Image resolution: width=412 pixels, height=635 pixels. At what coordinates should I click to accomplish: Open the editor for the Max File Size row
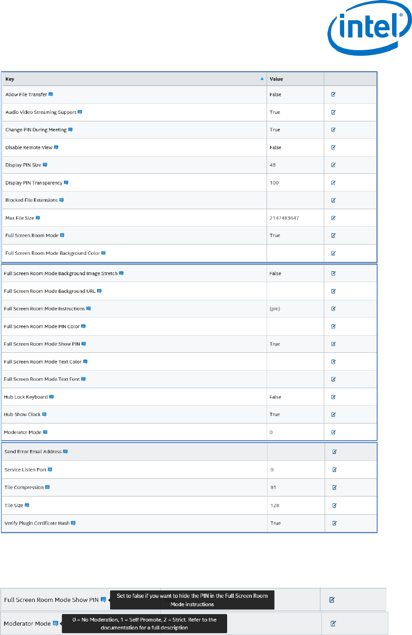[334, 218]
